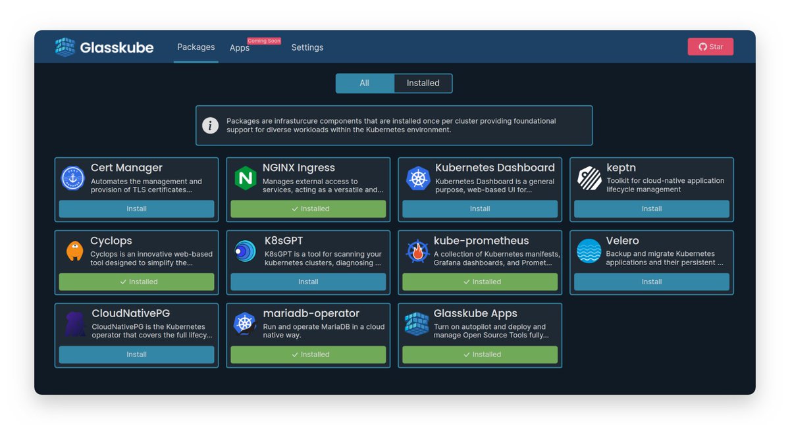The width and height of the screenshot is (790, 425).
Task: Click Installed button under mariadb-operator
Action: pos(308,354)
